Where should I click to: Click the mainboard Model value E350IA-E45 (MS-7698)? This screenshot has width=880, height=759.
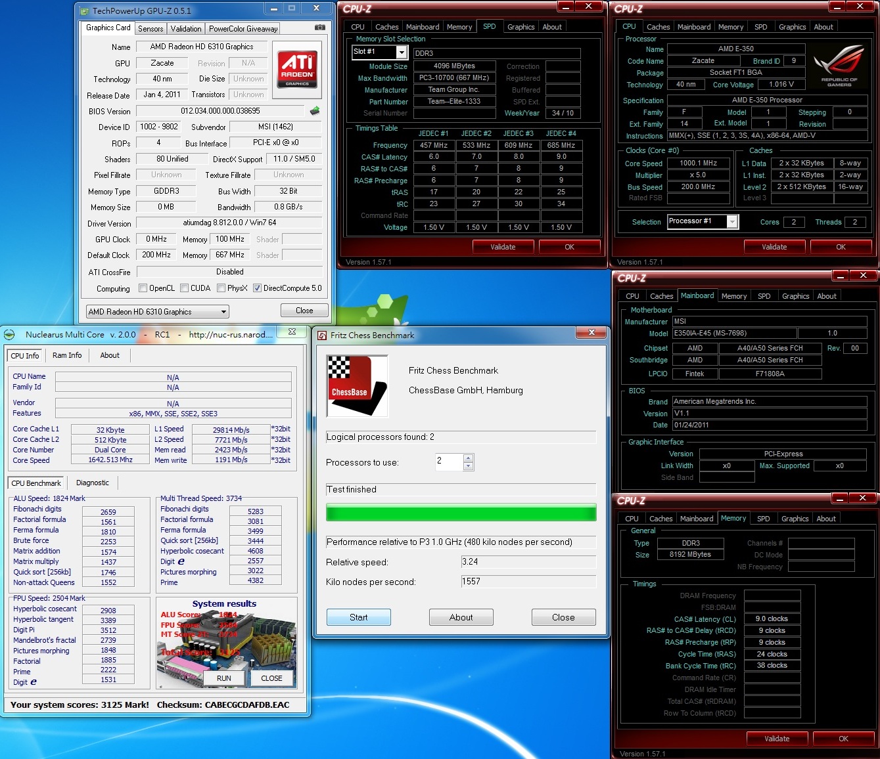coord(734,334)
